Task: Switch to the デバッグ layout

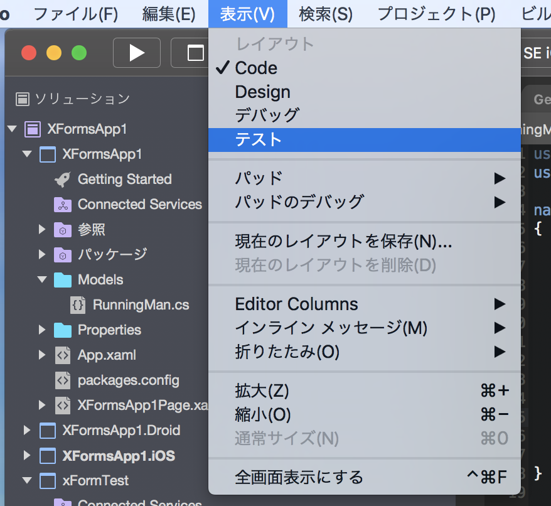Action: point(365,116)
